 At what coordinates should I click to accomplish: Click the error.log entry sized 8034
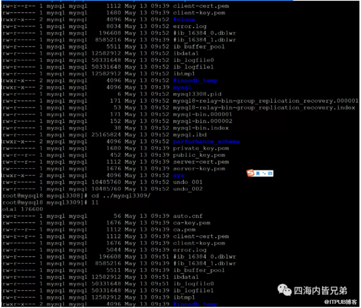click(x=190, y=26)
